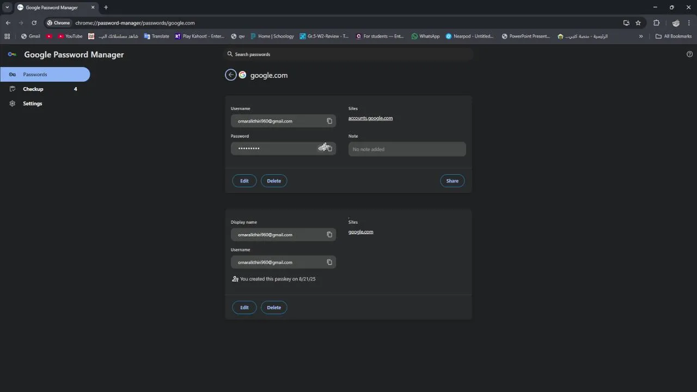Select Passwords in the sidebar
697x392 pixels.
45,75
